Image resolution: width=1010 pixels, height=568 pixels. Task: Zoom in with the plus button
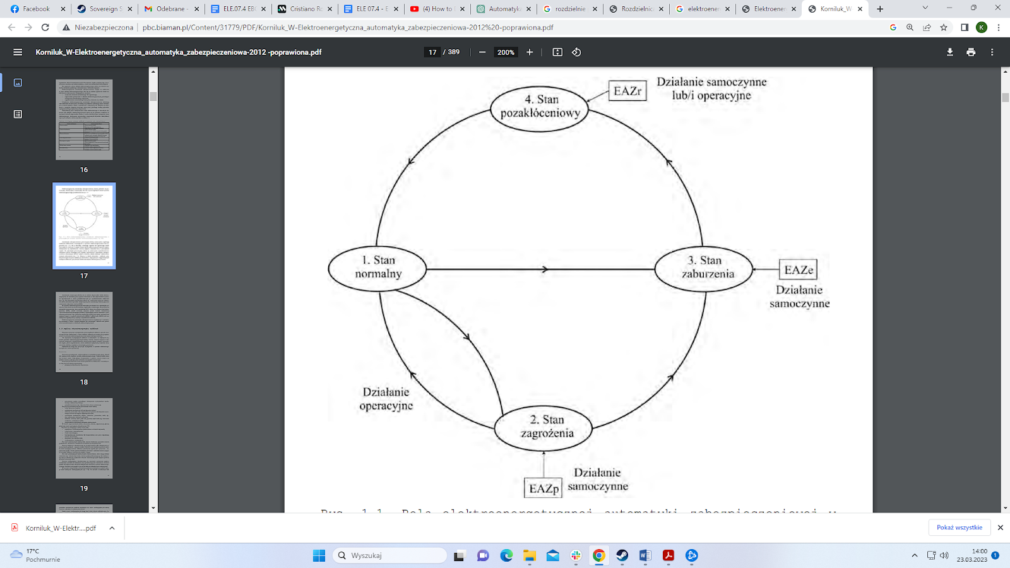[530, 52]
